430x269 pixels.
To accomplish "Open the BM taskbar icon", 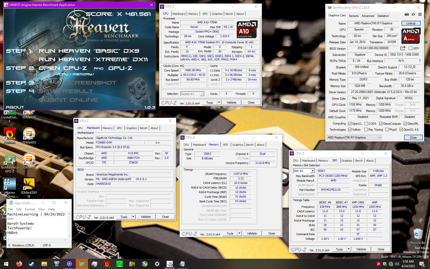I will (x=132, y=264).
